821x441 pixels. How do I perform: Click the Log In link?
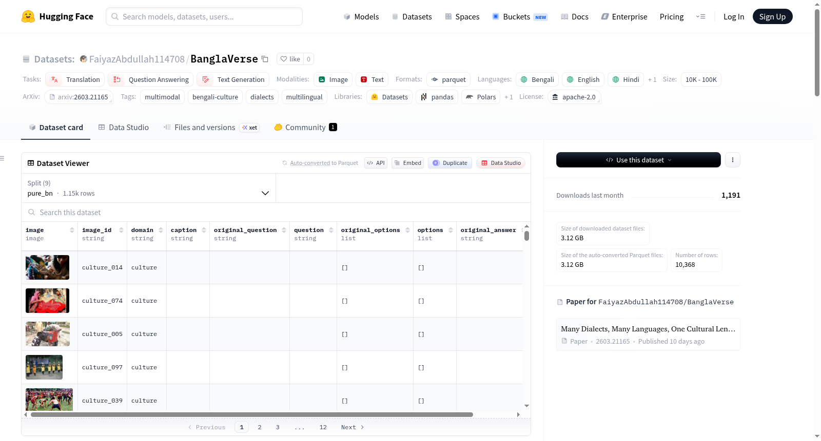(734, 16)
